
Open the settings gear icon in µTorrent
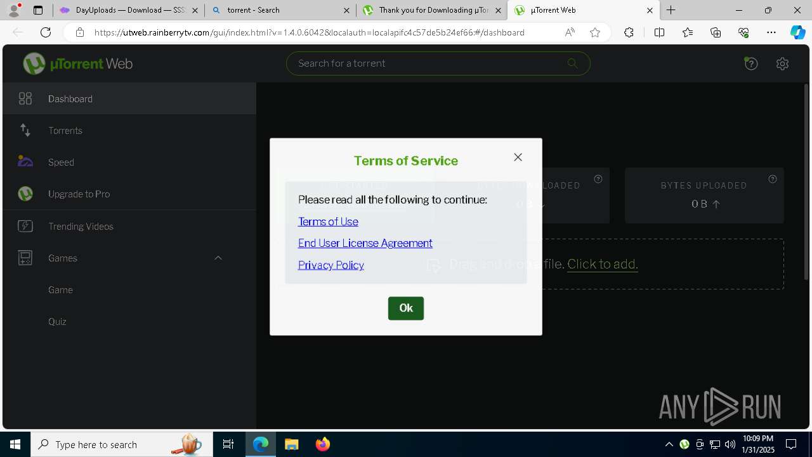(x=782, y=63)
